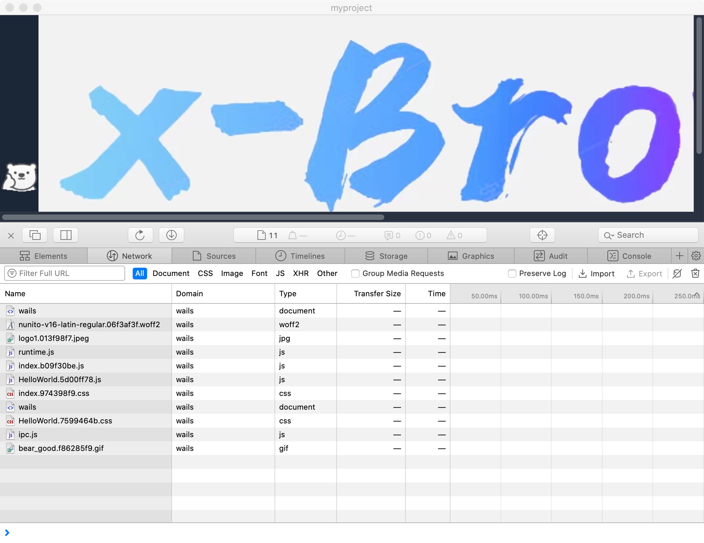Enable the Preserve Log checkbox
704x543 pixels.
(512, 274)
